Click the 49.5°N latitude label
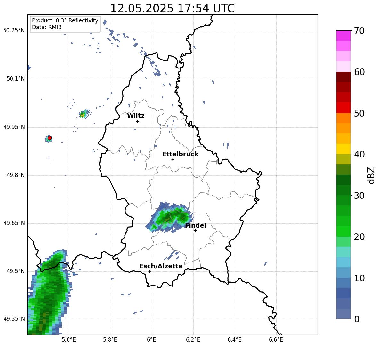379x346 pixels. click(16, 271)
